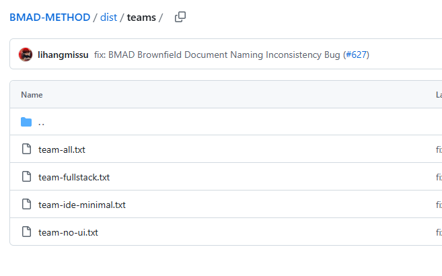Click the file icon beside team-ide-minimal.txt
Image resolution: width=442 pixels, height=276 pixels.
tap(26, 205)
